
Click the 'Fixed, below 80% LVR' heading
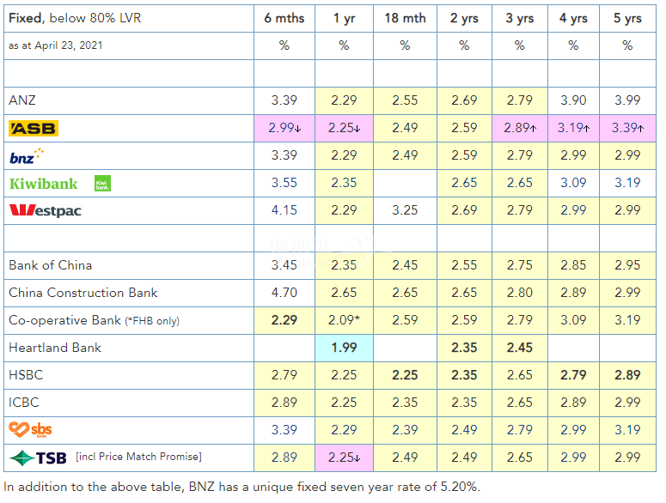75,18
